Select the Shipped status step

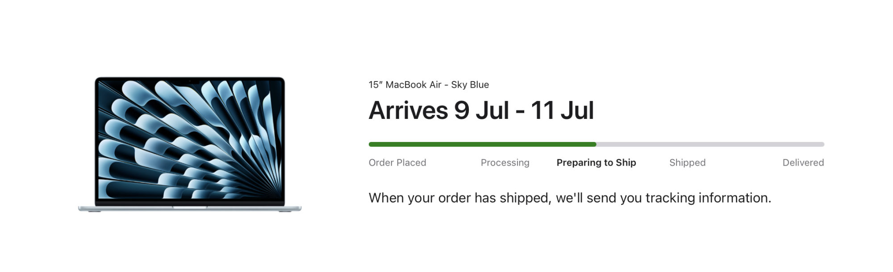[687, 162]
